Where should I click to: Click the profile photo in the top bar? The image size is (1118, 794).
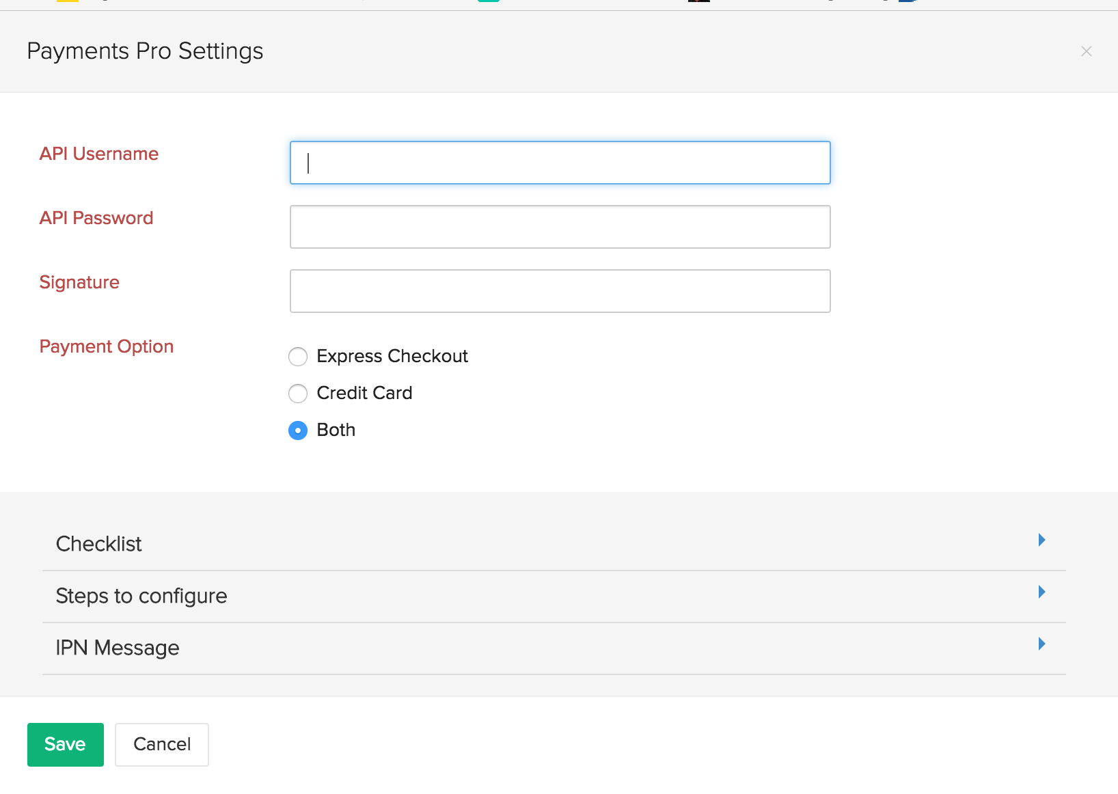[699, 2]
